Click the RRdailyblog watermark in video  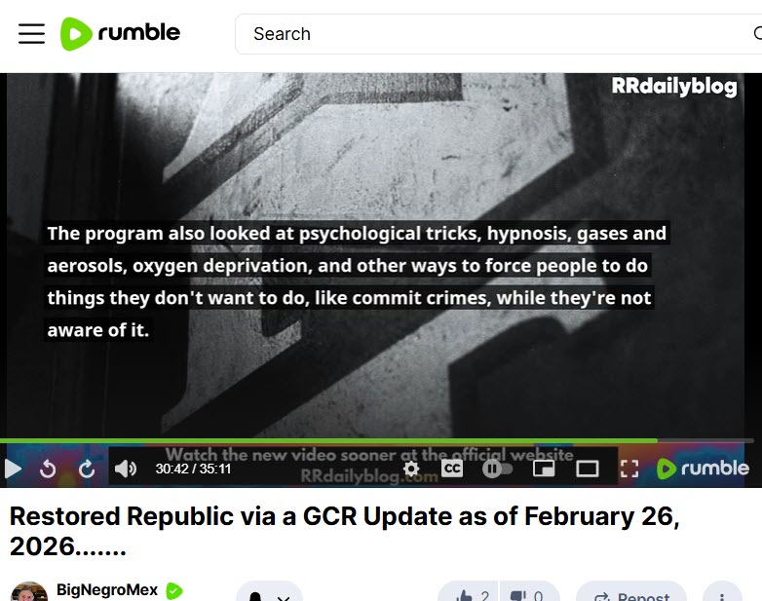(674, 86)
